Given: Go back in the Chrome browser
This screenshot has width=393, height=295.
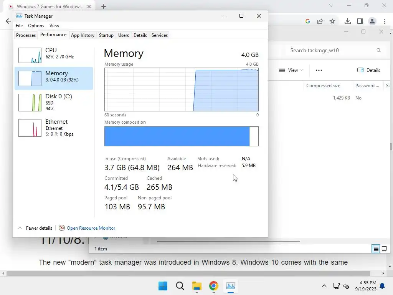Looking at the screenshot, I should click(8, 21).
